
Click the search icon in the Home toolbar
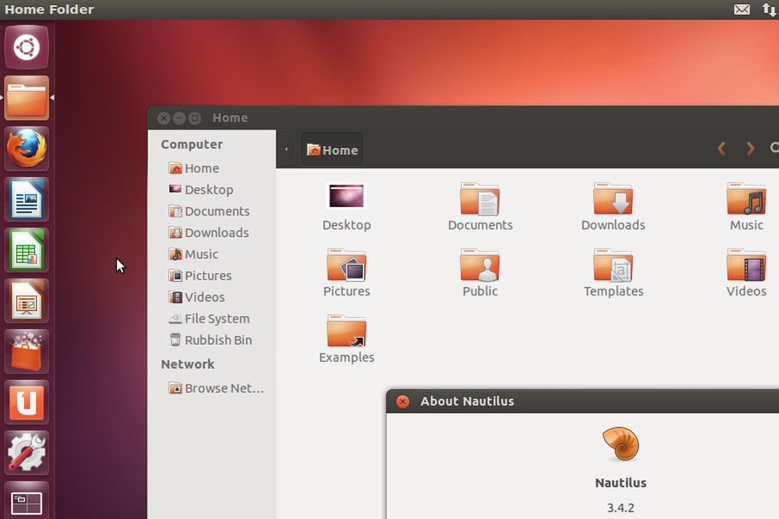(775, 148)
